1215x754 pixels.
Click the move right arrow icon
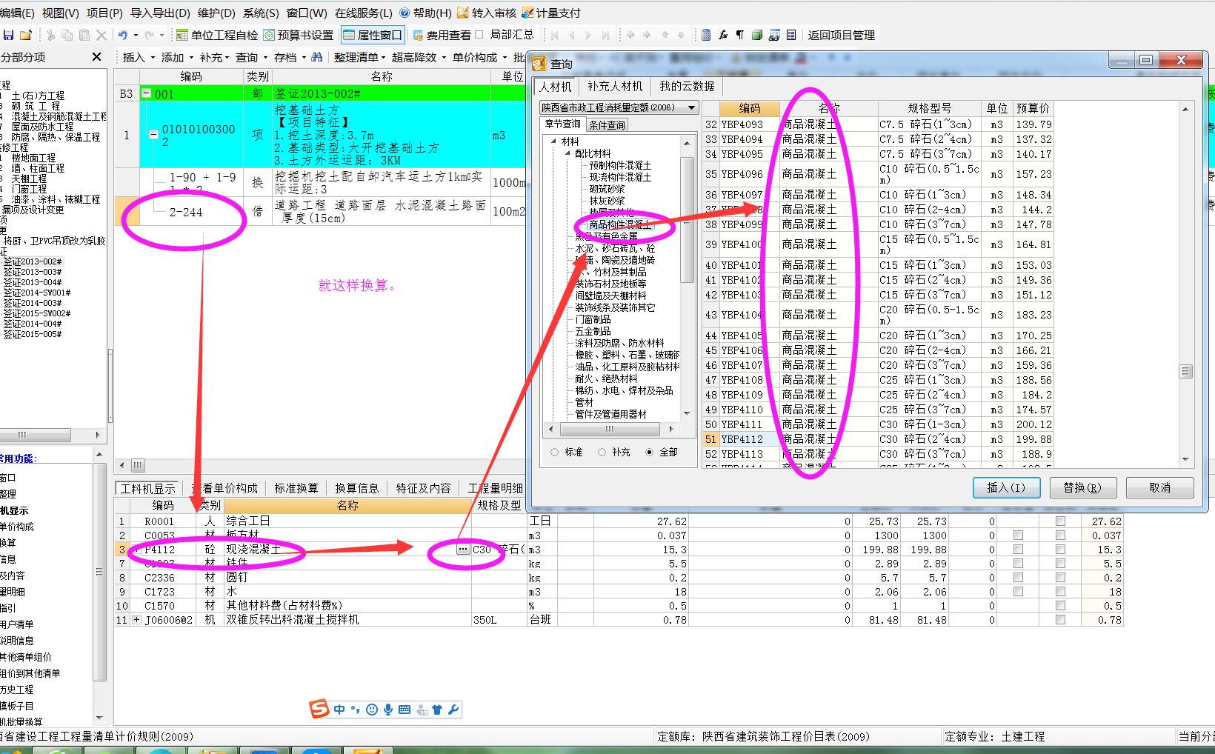pos(648,35)
